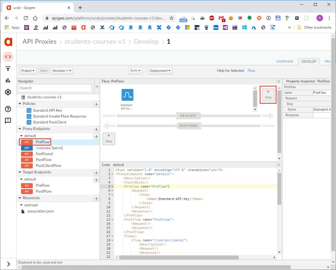
Task: Add a new policy using the Policies plus icon
Action: click(95, 103)
